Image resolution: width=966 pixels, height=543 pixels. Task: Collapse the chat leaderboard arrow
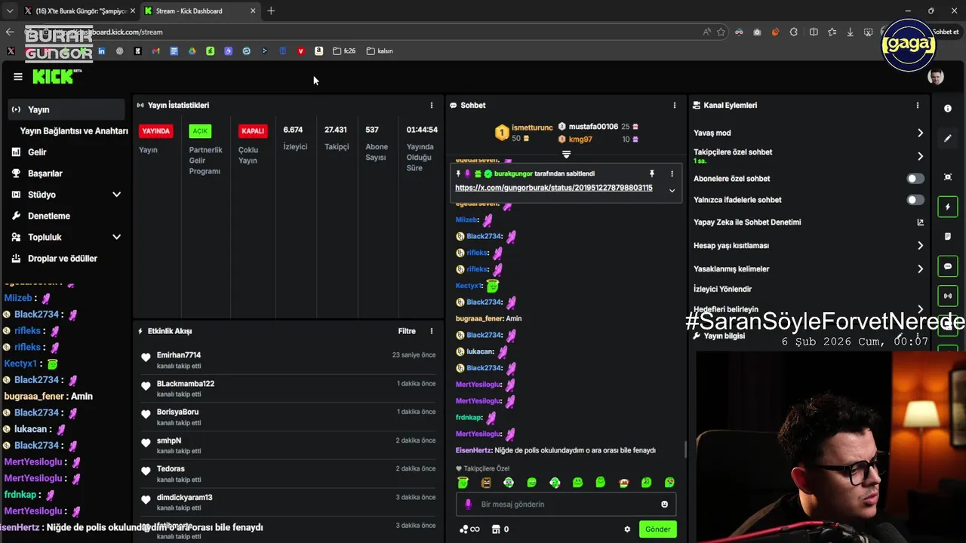tap(566, 155)
